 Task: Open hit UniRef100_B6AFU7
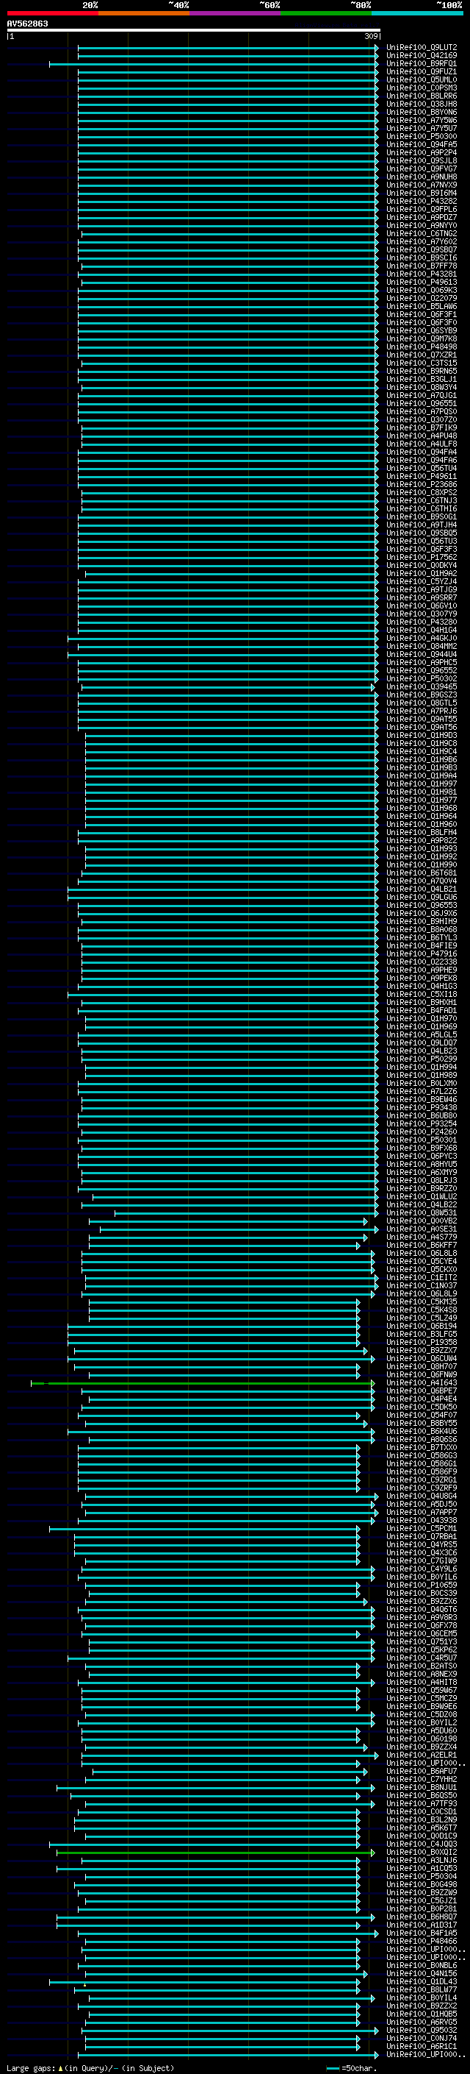point(421,1772)
